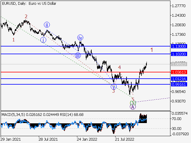Select the red wave 2 label at the 2021 peak
This screenshot has height=143, width=191.
point(26,16)
